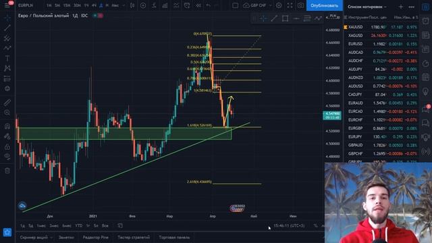Open the patterns drawing tool
The height and width of the screenshot is (243, 432).
tap(7, 68)
